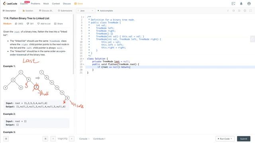Open the playground icon in header
This screenshot has height=143, width=255.
pos(233,4)
